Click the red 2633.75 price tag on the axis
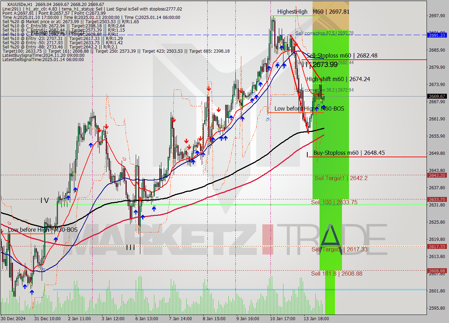This screenshot has height=323, width=449. 437,199
